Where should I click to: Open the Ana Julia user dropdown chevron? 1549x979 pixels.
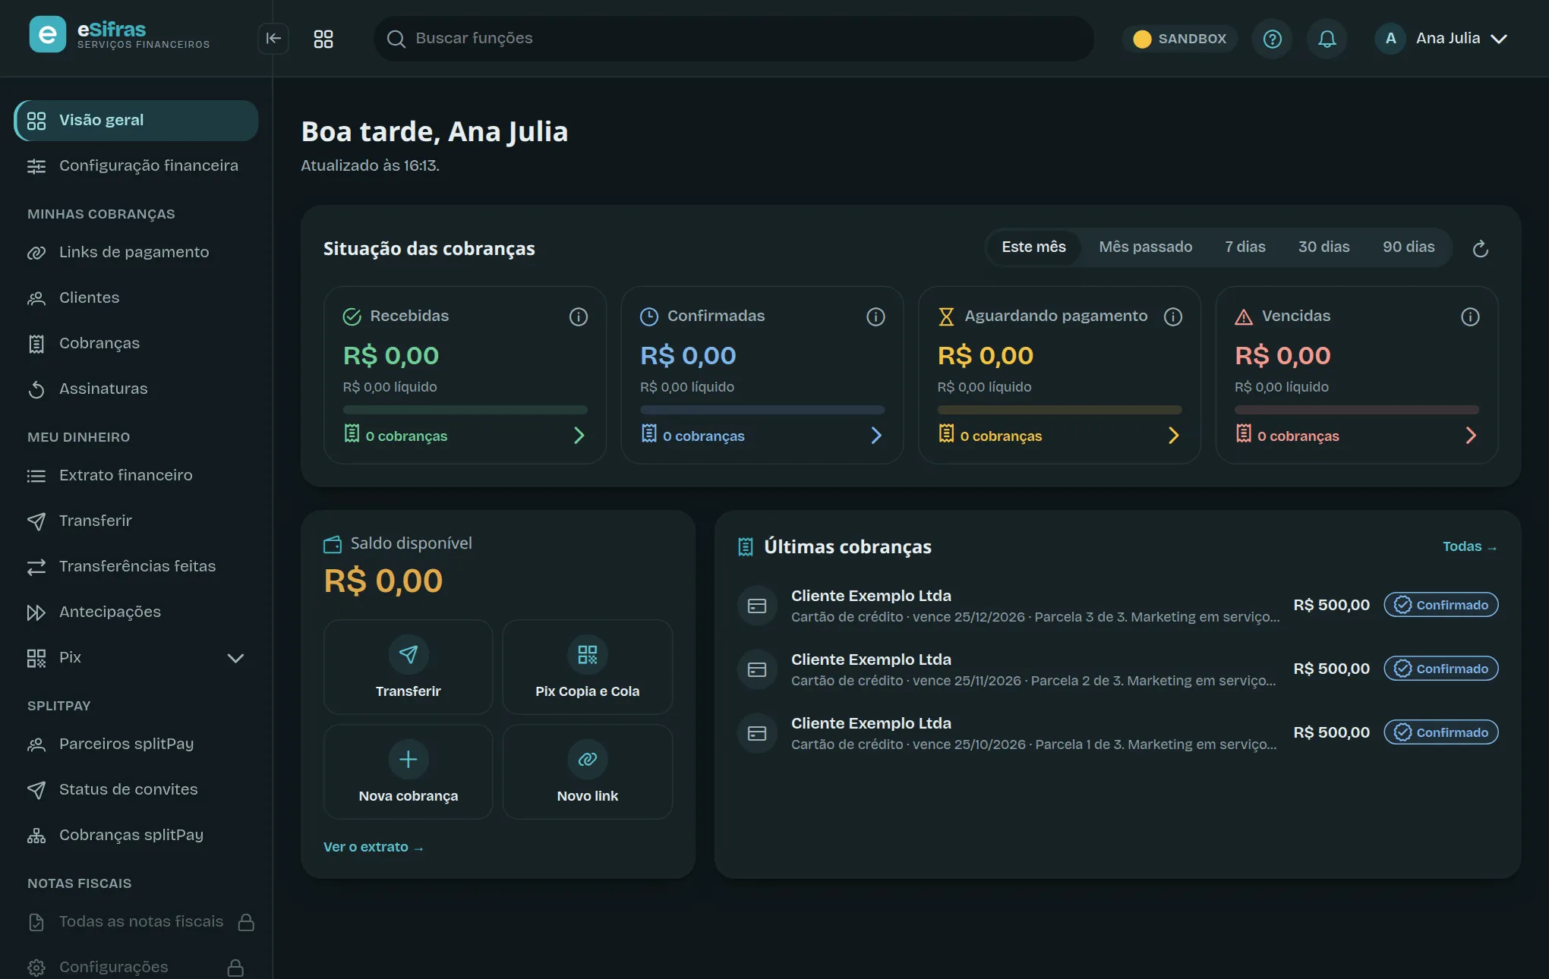pos(1499,39)
